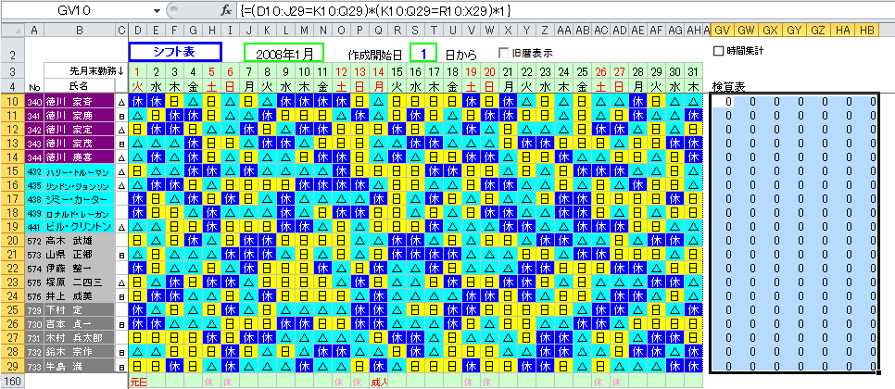895x389 pixels.
Task: Select the 2008年1月 month cell
Action: pyautogui.click(x=284, y=54)
